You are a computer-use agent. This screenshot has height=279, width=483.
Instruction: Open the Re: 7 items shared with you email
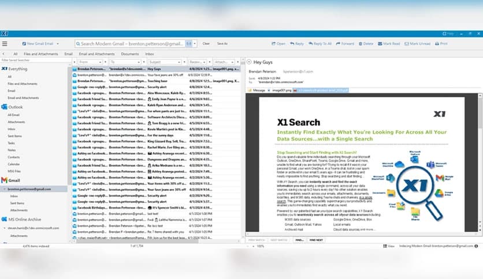pos(156,232)
